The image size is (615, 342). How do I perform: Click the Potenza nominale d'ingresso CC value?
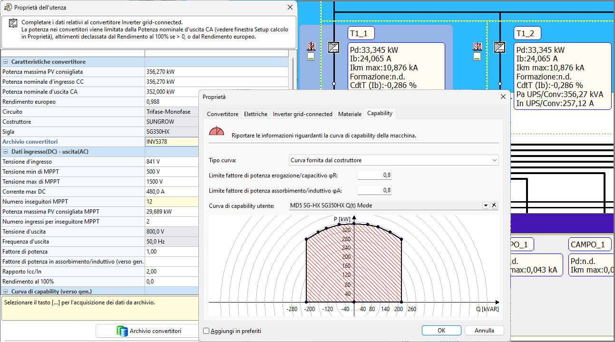[216, 82]
